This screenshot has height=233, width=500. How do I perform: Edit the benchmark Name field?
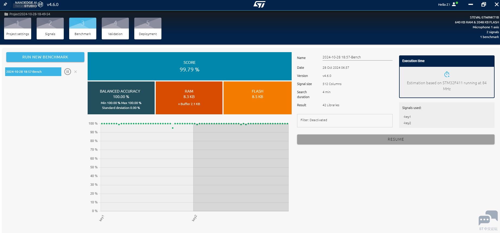[x=357, y=57]
